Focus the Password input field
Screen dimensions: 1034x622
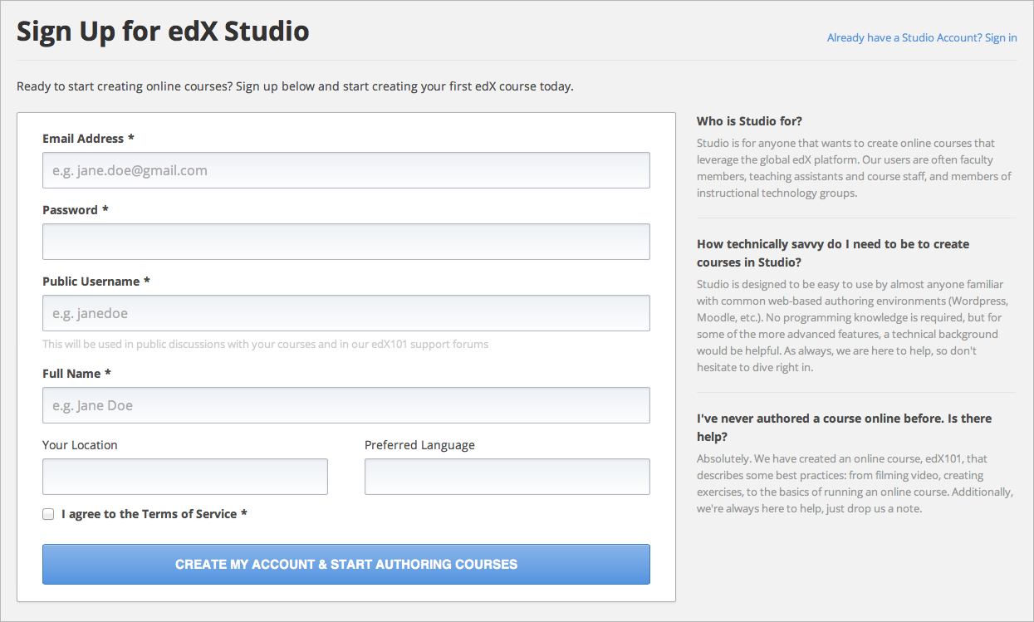[345, 242]
